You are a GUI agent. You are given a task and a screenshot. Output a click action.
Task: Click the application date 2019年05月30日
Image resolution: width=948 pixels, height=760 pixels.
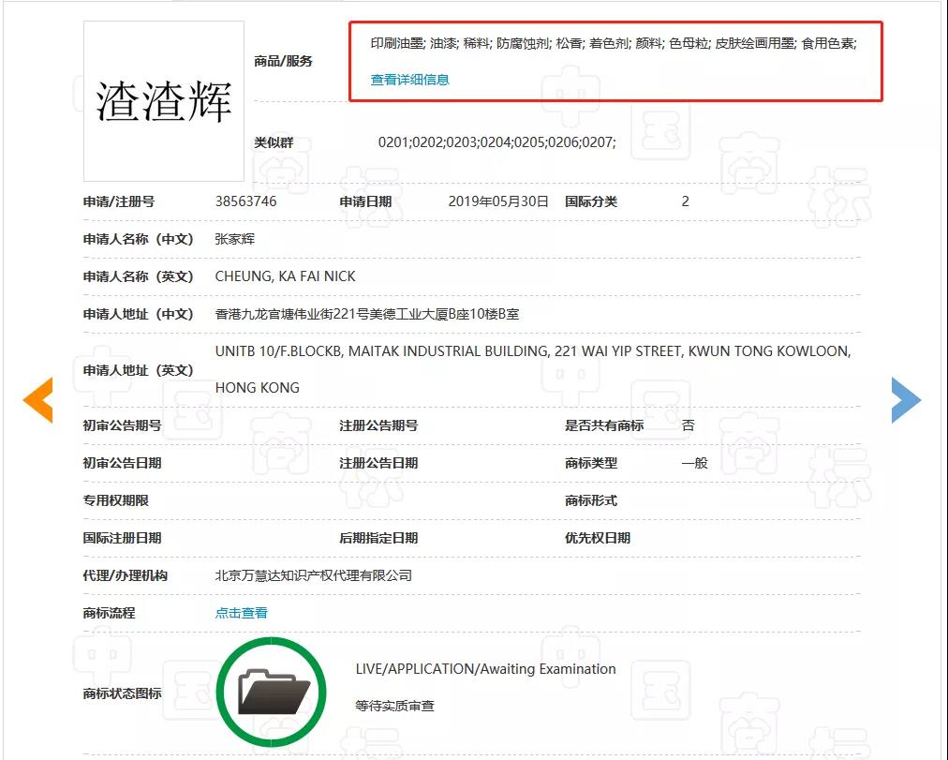tap(498, 201)
